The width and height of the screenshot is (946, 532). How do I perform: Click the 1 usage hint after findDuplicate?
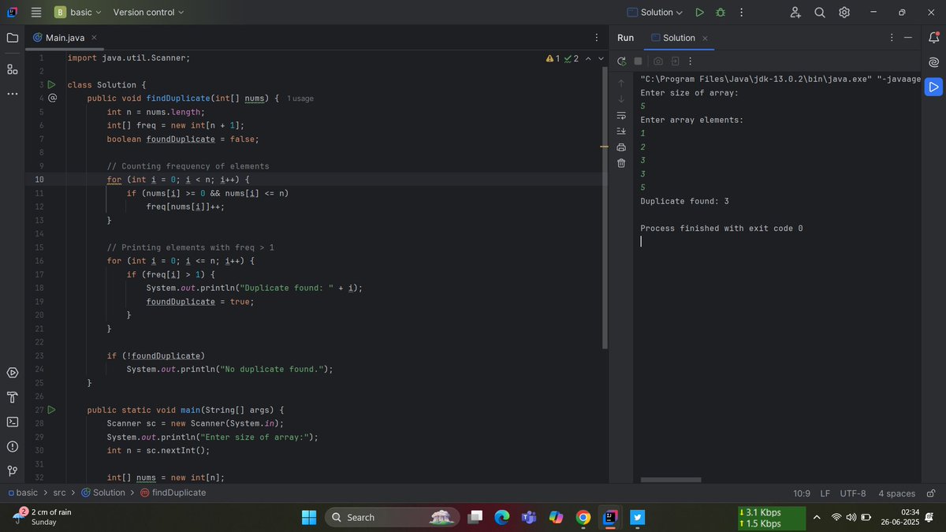point(300,99)
